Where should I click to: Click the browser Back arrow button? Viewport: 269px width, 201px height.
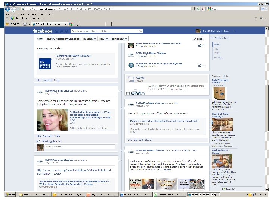coord(7,9)
